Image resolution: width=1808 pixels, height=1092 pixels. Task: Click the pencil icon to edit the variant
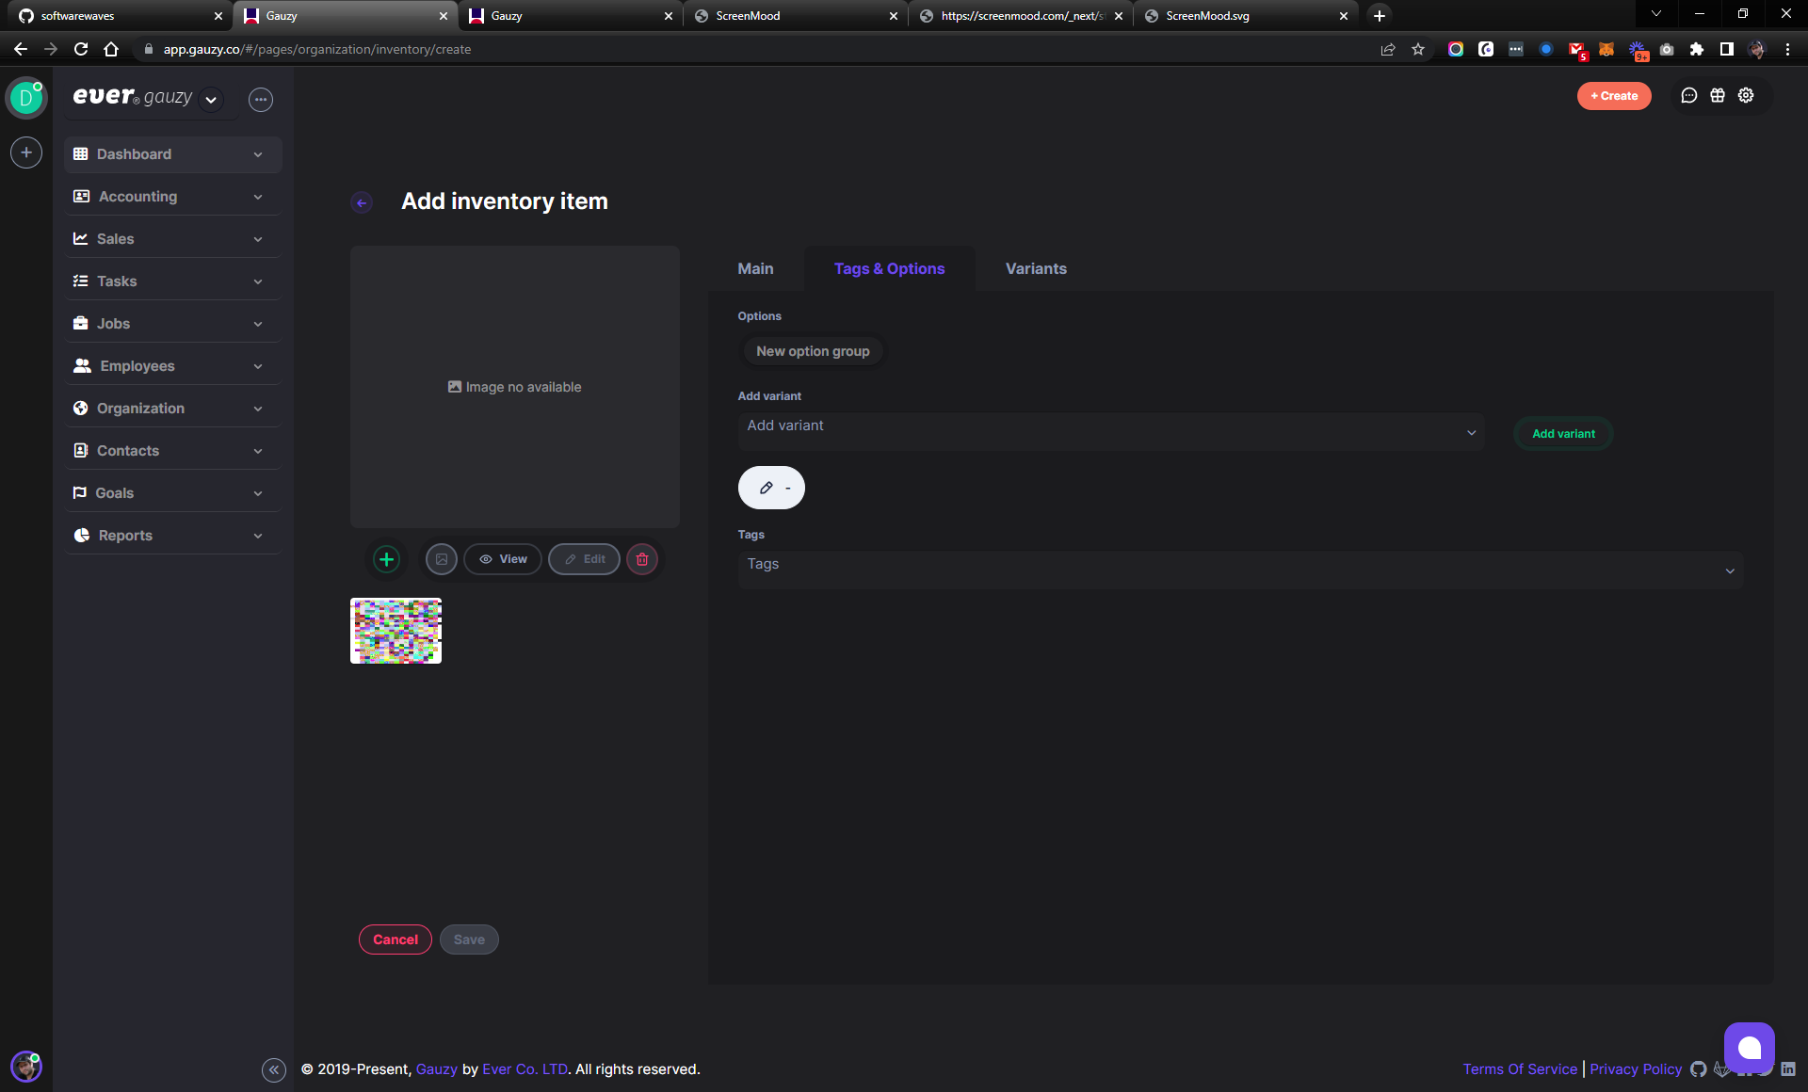(x=766, y=488)
